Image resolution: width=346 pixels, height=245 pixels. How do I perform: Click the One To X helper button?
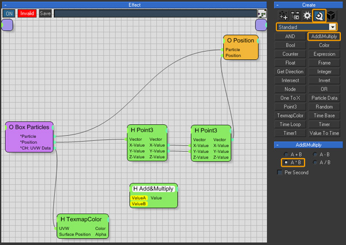pos(290,98)
